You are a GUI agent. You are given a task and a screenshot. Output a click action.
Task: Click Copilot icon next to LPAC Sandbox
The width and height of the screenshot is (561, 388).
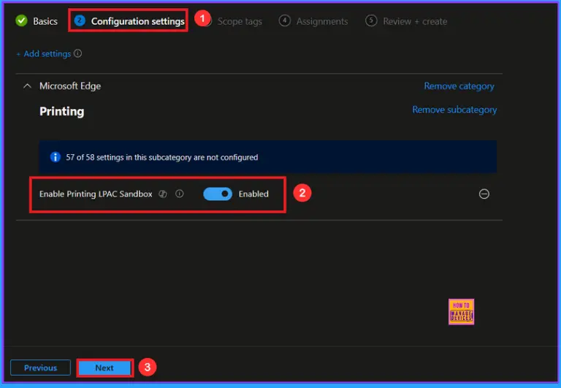click(x=163, y=194)
